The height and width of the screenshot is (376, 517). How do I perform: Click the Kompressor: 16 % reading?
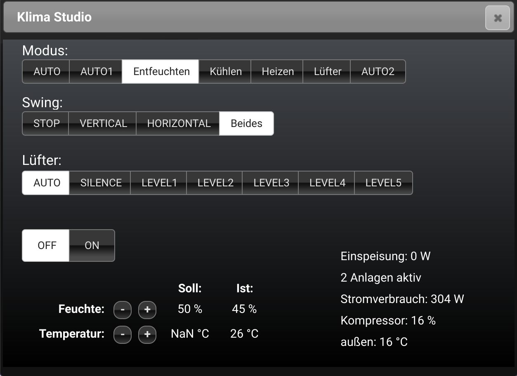pos(388,320)
